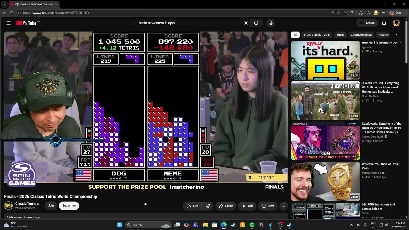This screenshot has width=409, height=230.
Task: Open the OneDrive tray icon
Action: tap(358, 225)
